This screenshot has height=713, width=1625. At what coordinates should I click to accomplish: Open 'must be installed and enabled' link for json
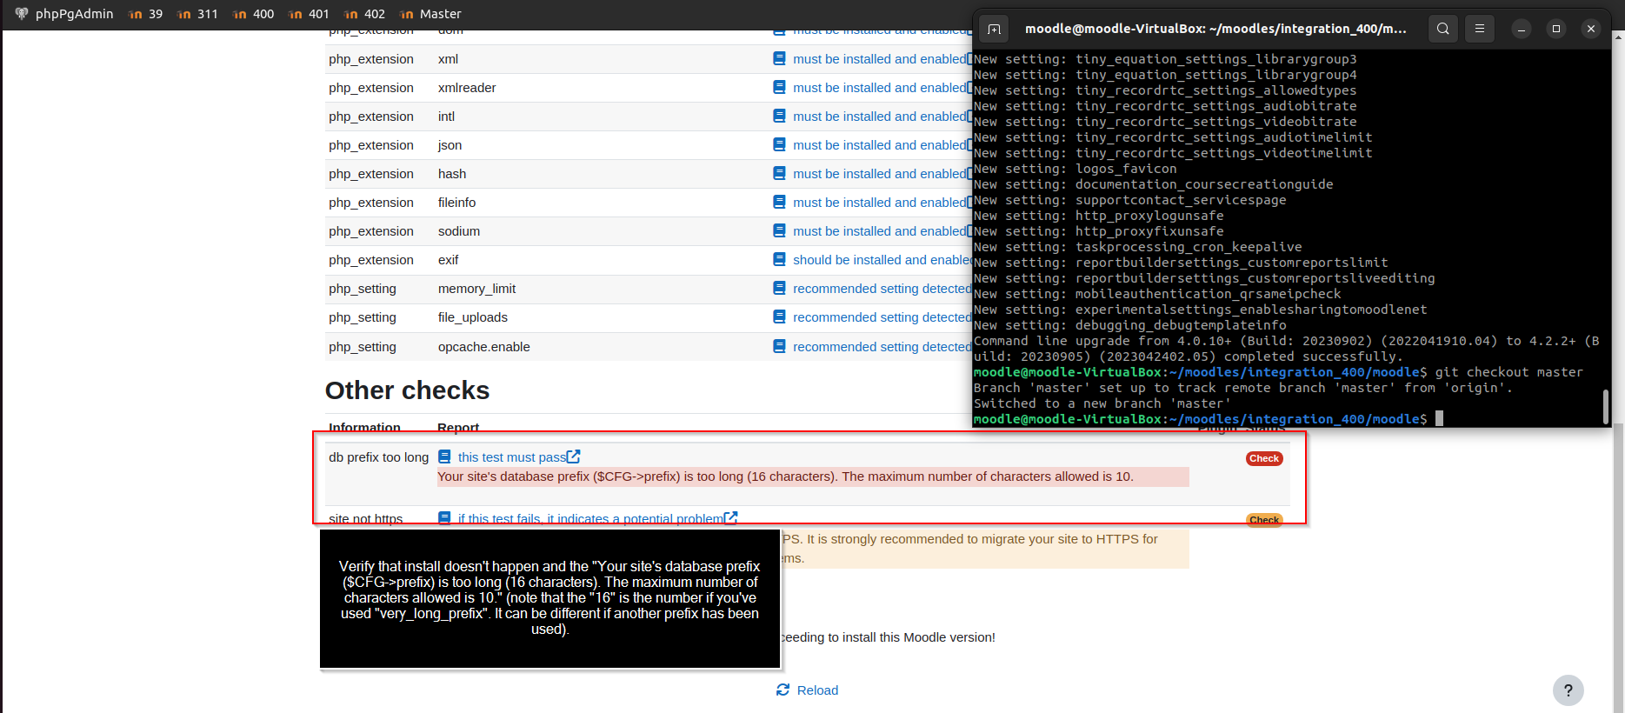coord(882,145)
